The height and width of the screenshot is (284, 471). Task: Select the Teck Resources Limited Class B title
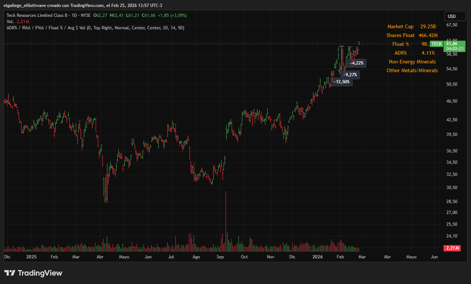37,15
